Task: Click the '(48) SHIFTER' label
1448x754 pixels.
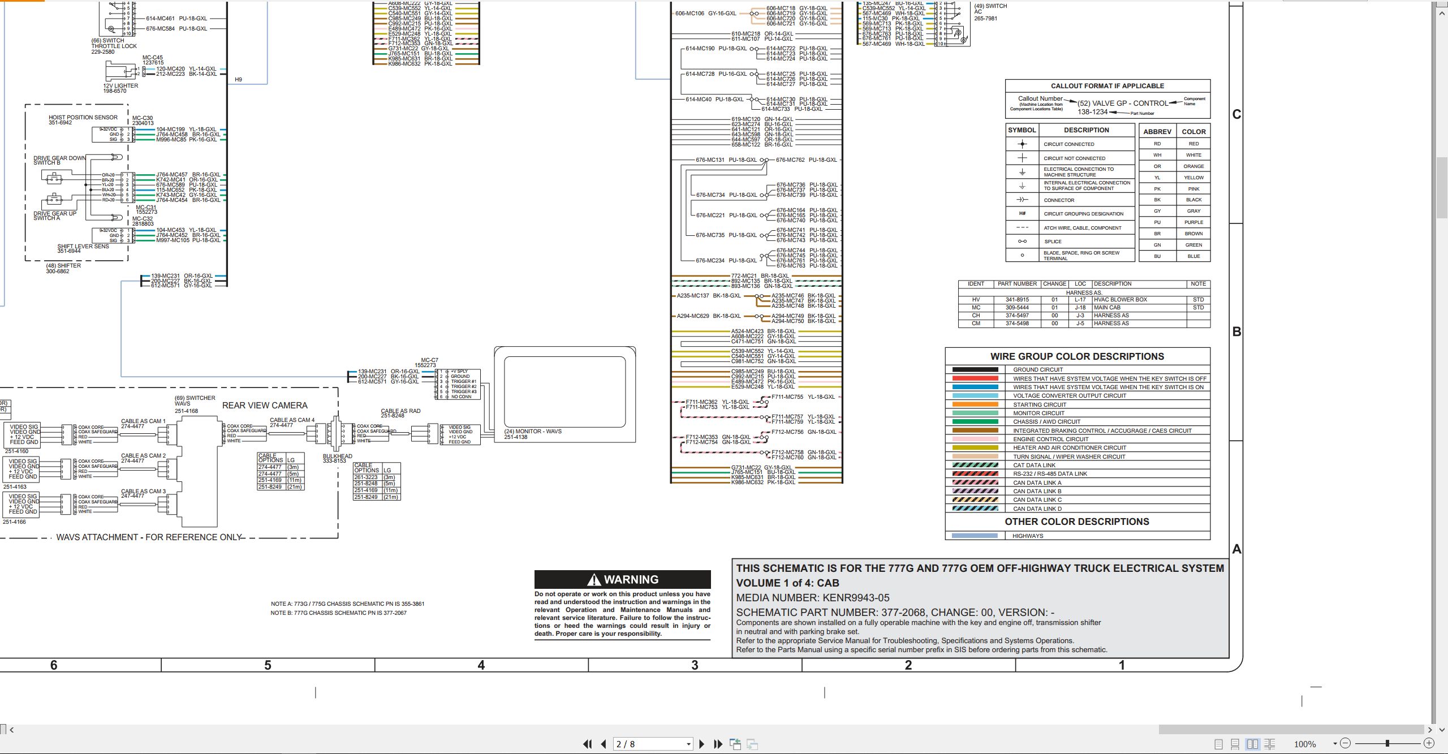Action: 63,266
